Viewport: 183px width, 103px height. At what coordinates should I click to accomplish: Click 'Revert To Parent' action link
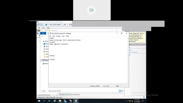133,52
